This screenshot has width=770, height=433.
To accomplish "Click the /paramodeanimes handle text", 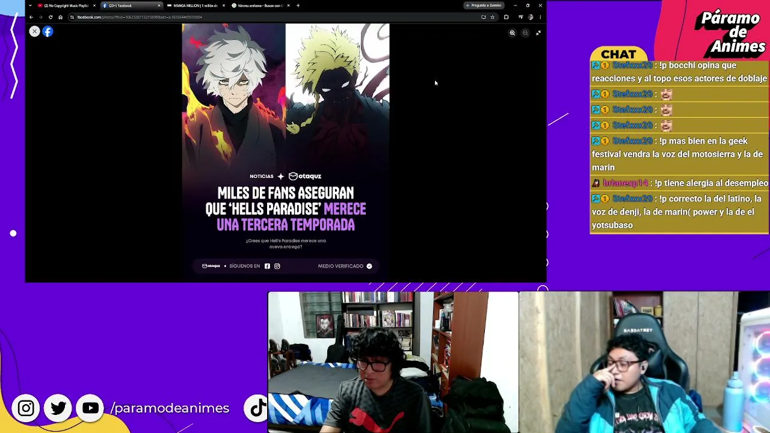I will [170, 408].
